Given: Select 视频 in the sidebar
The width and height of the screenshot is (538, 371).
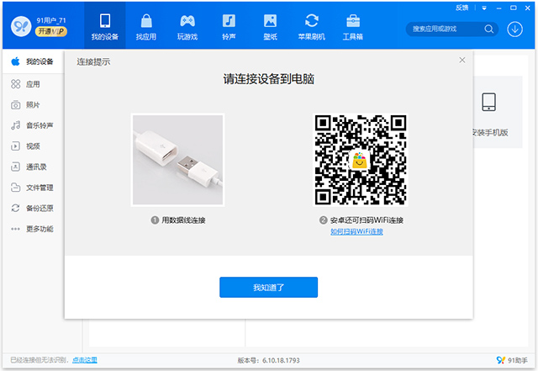Looking at the screenshot, I should pyautogui.click(x=34, y=146).
